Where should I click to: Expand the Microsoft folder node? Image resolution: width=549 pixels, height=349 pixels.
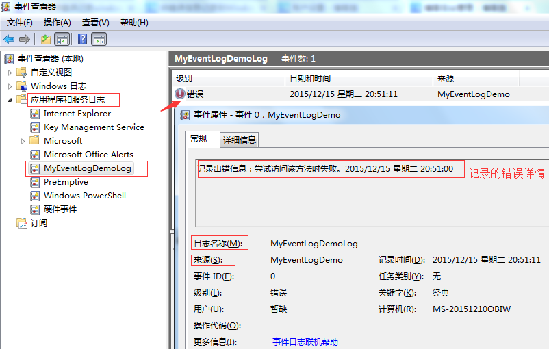tap(23, 142)
